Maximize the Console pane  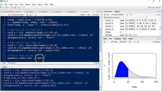pos(100,67)
